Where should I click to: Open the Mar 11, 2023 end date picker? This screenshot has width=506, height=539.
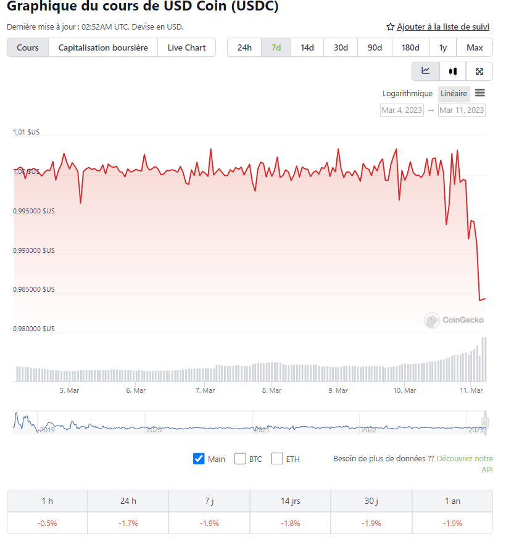(462, 110)
